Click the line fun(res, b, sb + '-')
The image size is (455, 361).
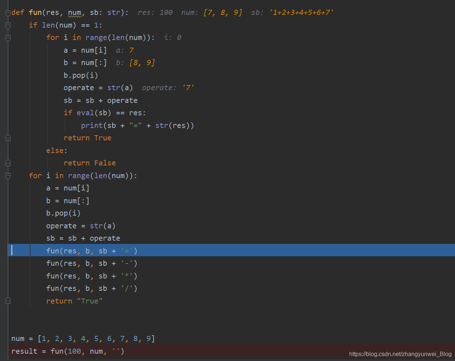click(92, 263)
